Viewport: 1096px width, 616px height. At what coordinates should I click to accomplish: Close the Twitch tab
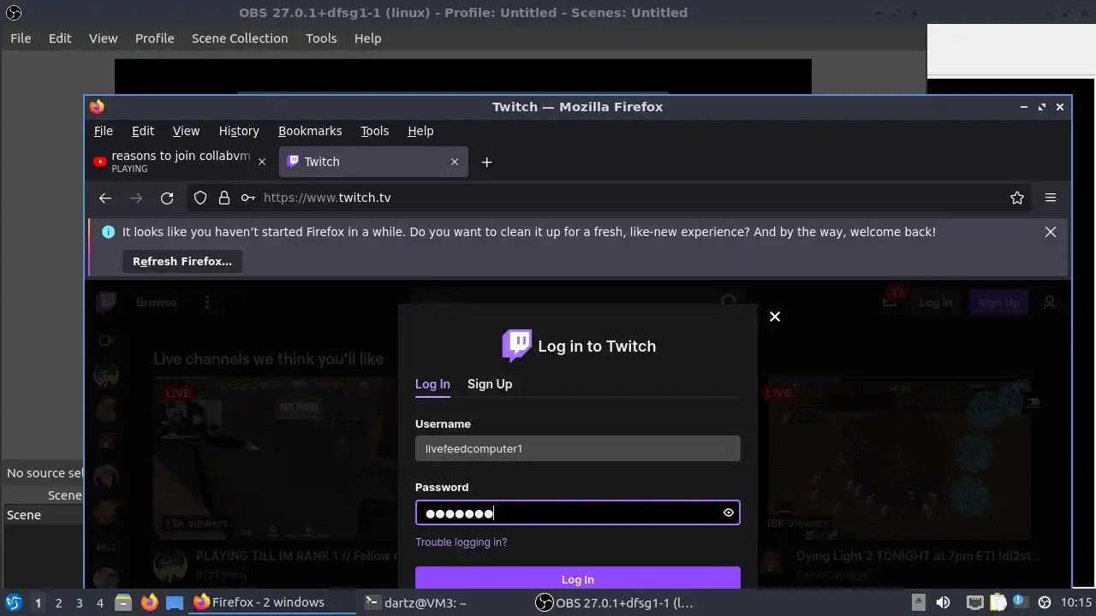pyautogui.click(x=455, y=162)
